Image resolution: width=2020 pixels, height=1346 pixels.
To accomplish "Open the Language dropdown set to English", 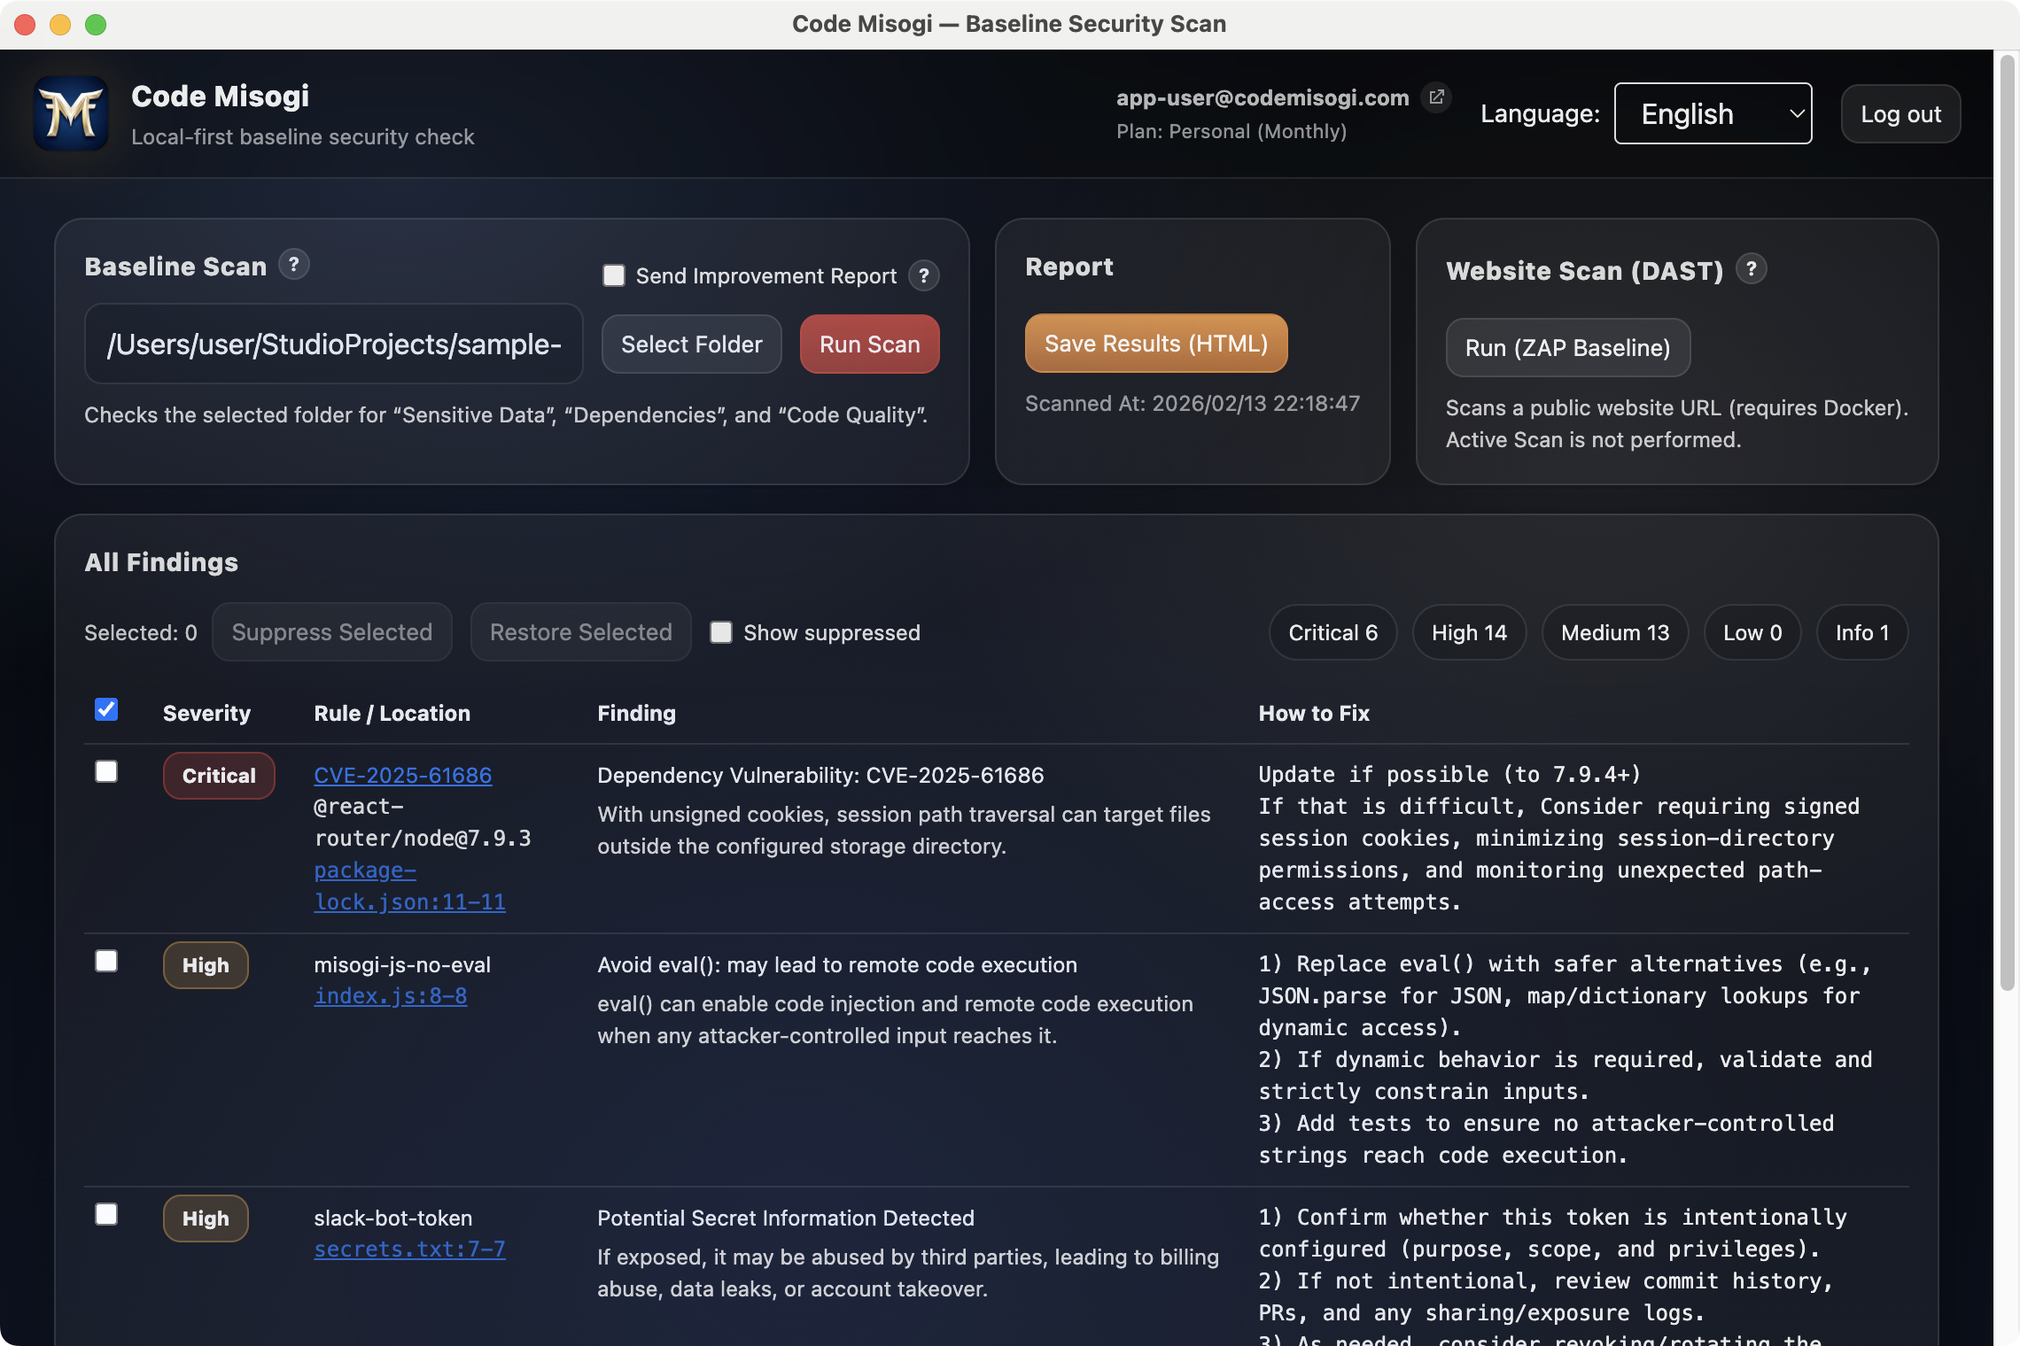I will [x=1713, y=113].
